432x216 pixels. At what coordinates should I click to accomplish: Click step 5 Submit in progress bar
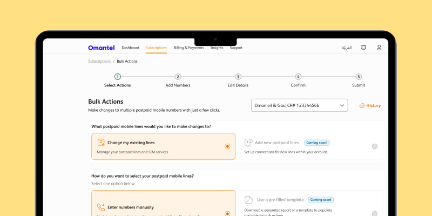click(359, 77)
